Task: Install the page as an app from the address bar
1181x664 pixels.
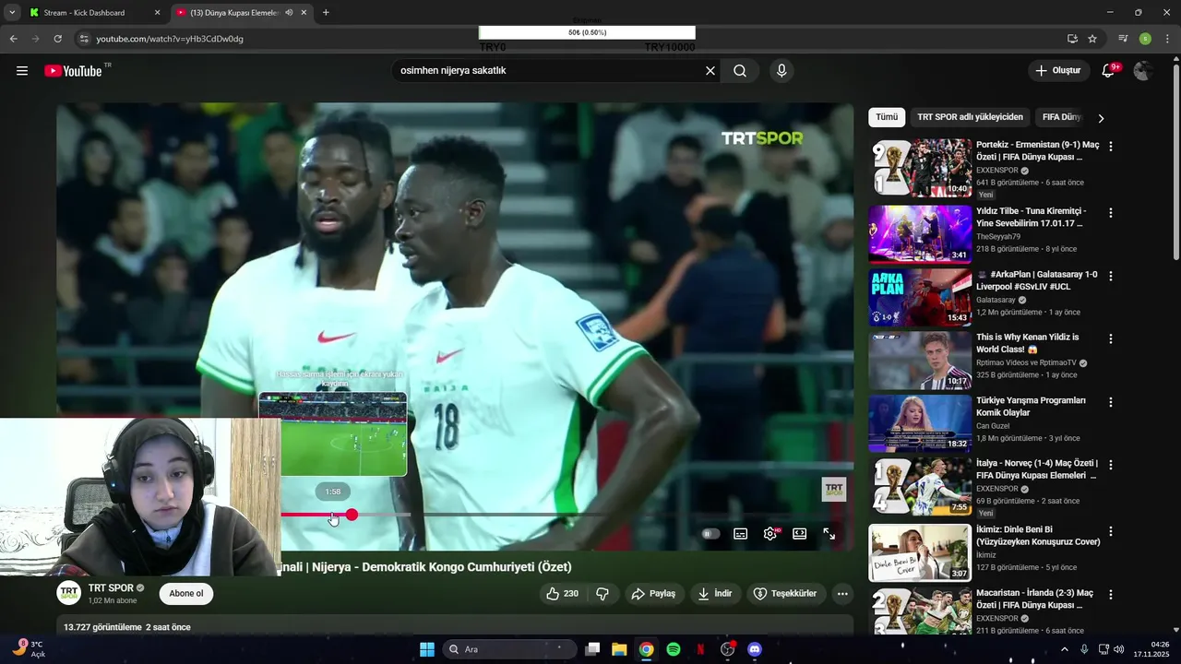Action: pos(1072,39)
